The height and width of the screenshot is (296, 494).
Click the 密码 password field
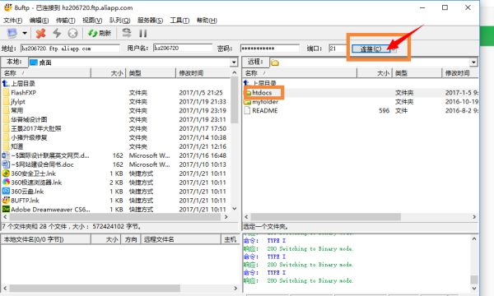pos(270,49)
